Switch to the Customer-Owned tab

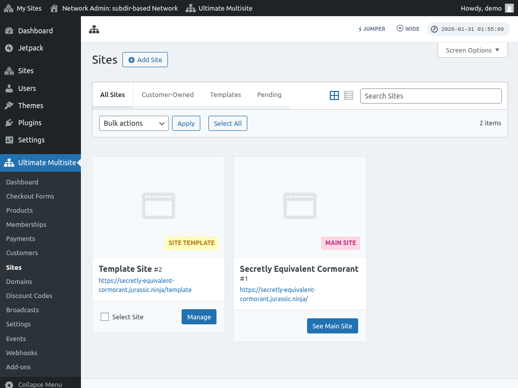point(167,94)
